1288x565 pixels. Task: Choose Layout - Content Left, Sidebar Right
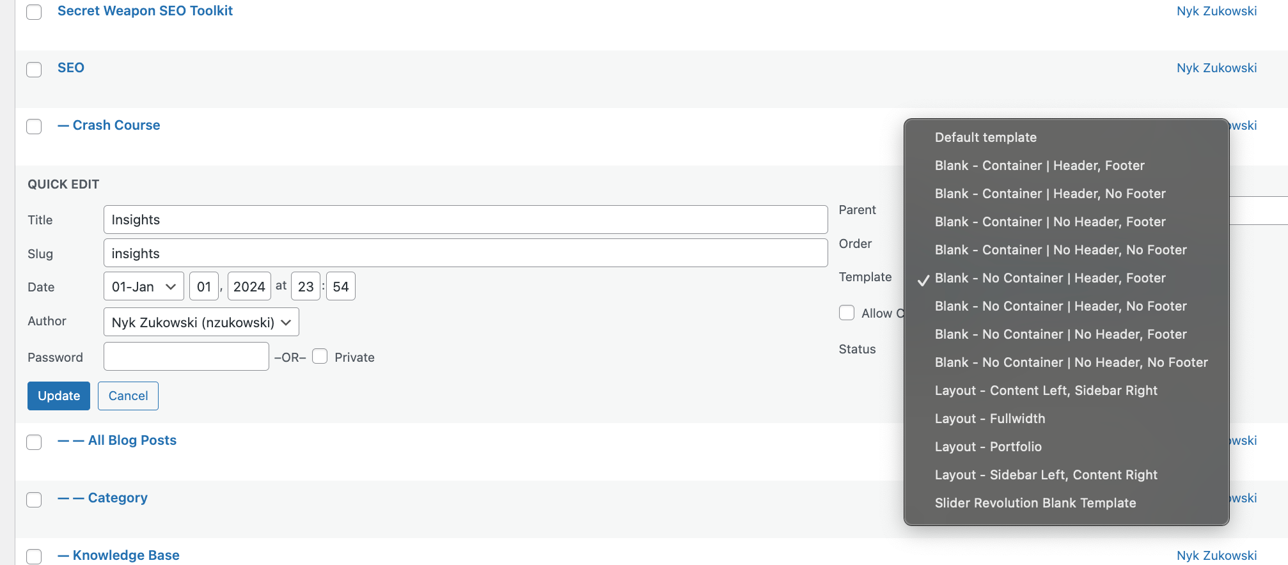pos(1067,391)
